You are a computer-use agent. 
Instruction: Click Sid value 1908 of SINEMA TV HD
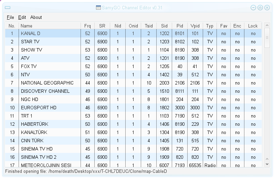(164, 149)
